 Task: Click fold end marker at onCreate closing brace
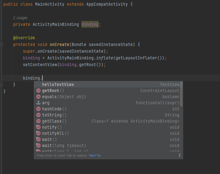click(x=2, y=85)
